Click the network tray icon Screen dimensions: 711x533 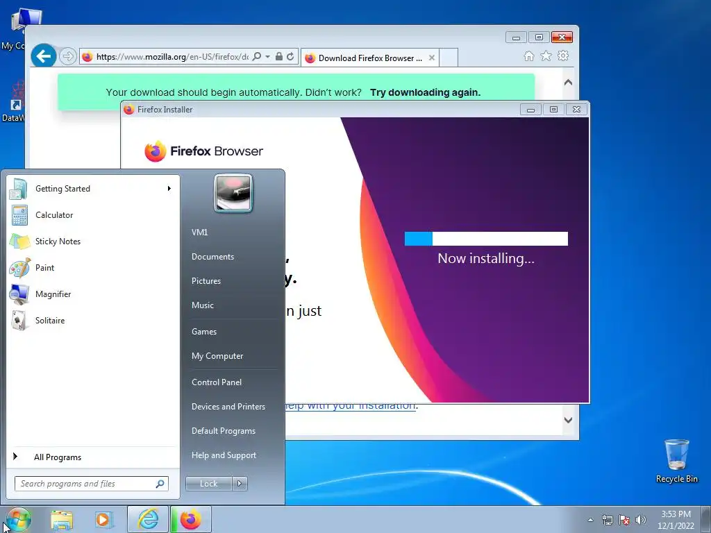click(x=607, y=520)
